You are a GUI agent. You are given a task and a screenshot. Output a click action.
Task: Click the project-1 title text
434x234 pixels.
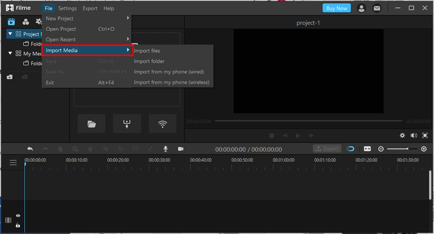click(x=308, y=23)
